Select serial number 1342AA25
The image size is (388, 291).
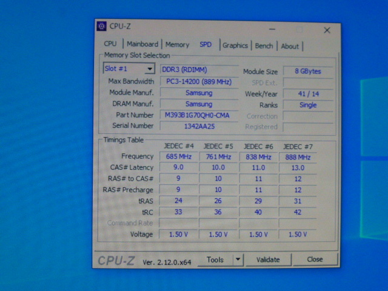point(199,127)
